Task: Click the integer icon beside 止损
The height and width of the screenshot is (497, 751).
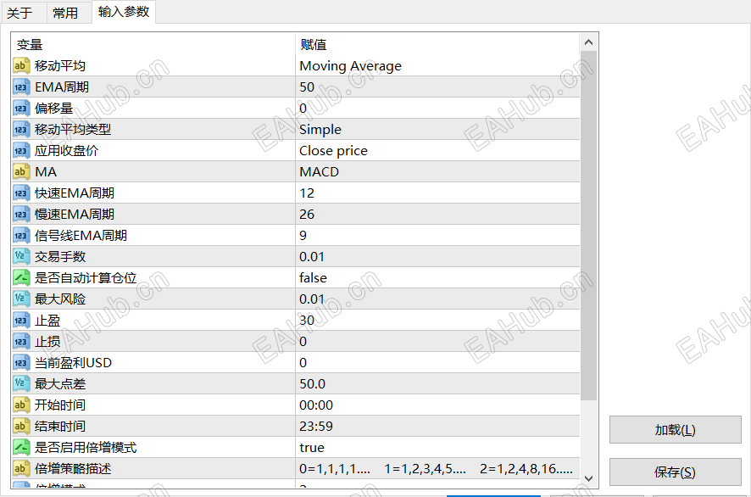Action: tap(21, 341)
